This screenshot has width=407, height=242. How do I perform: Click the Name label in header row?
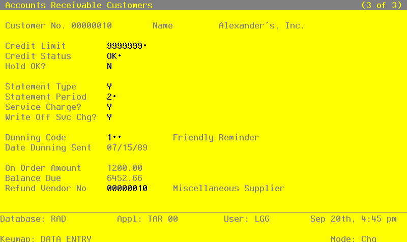click(163, 26)
